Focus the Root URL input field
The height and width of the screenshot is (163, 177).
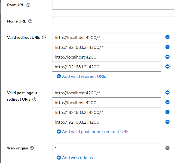tap(113, 5)
